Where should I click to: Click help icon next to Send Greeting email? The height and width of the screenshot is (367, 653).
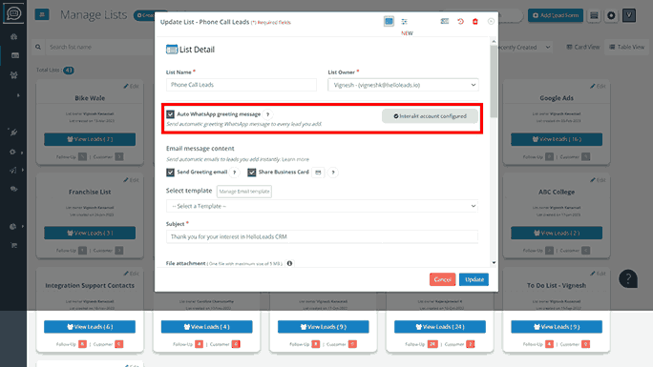235,173
